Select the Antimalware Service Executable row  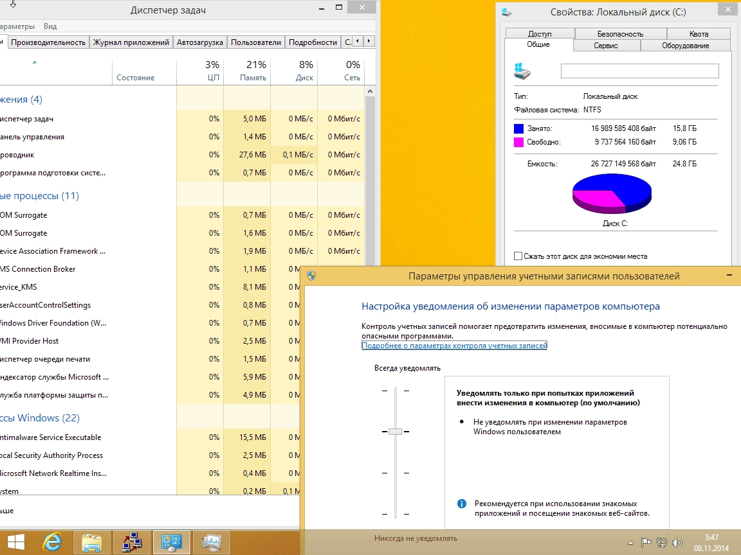point(150,437)
